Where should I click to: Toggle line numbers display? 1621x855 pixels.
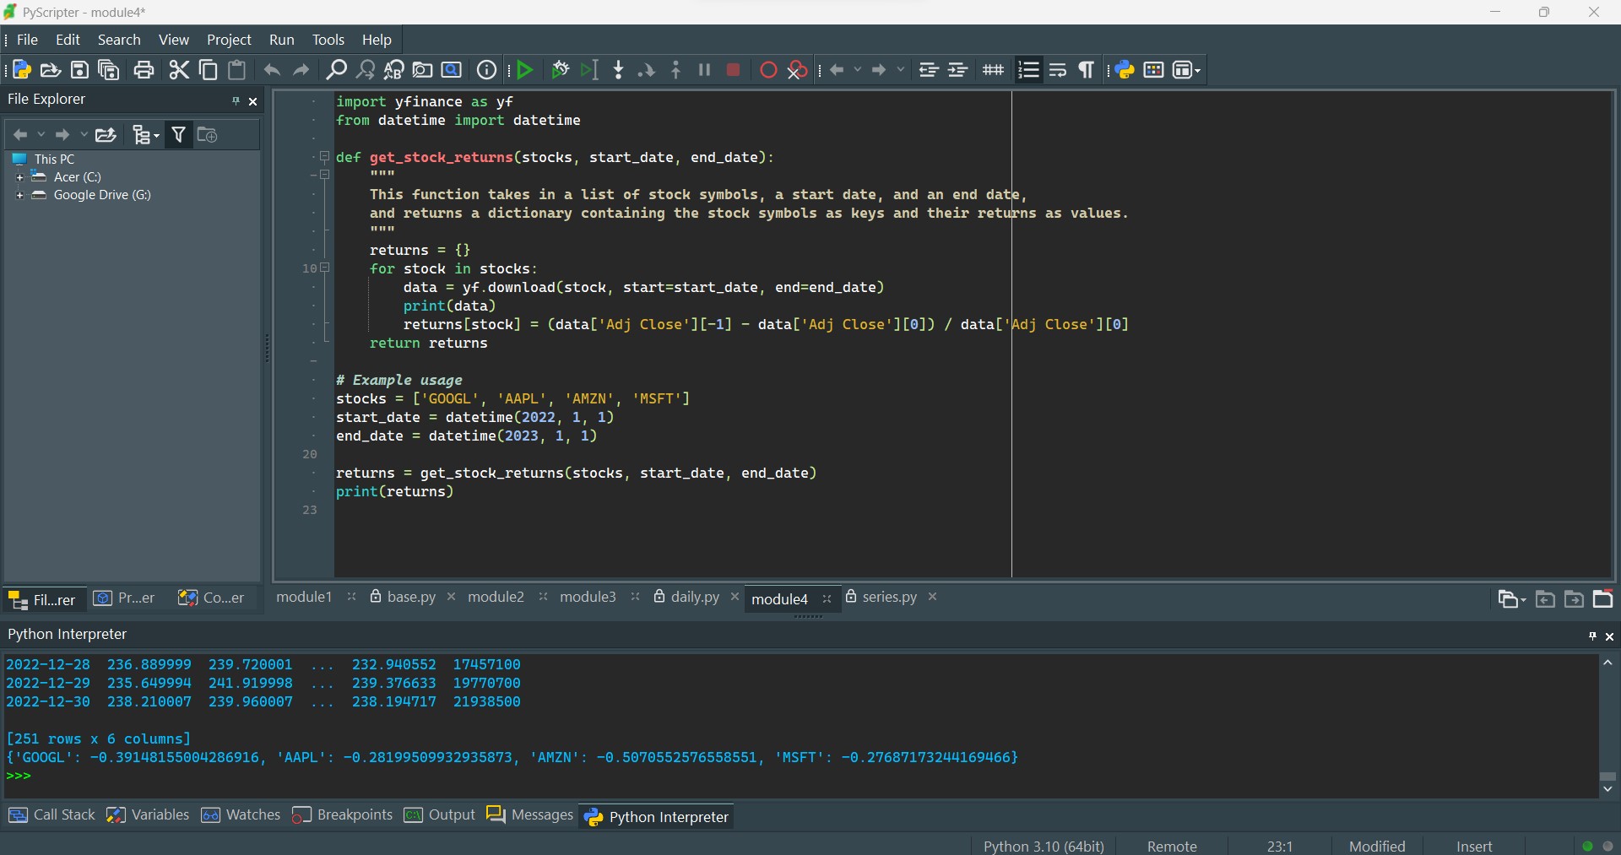(1028, 69)
